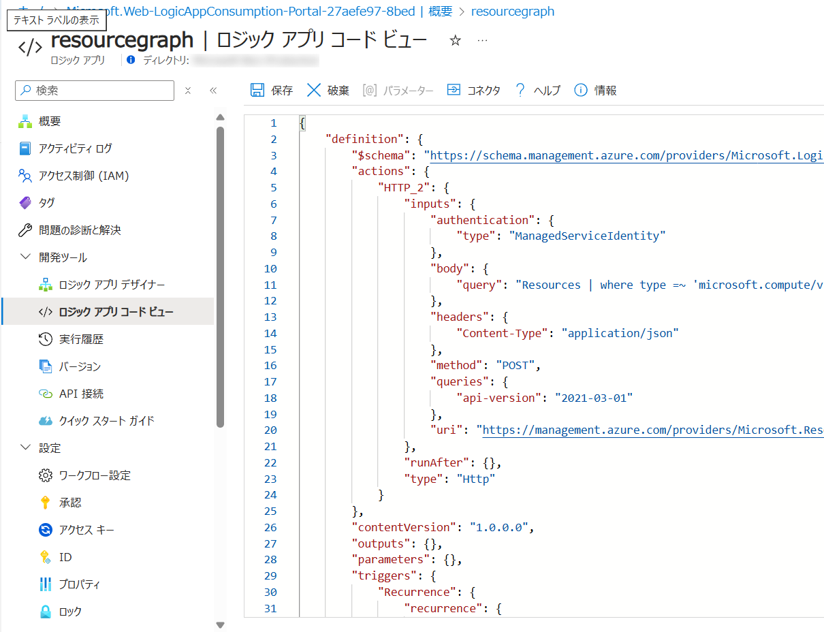Collapse the sidebar with the double chevron
Image resolution: width=824 pixels, height=632 pixels.
(x=212, y=91)
